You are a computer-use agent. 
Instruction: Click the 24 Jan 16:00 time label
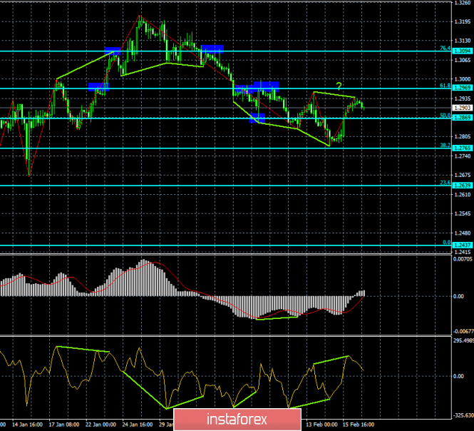(x=138, y=425)
